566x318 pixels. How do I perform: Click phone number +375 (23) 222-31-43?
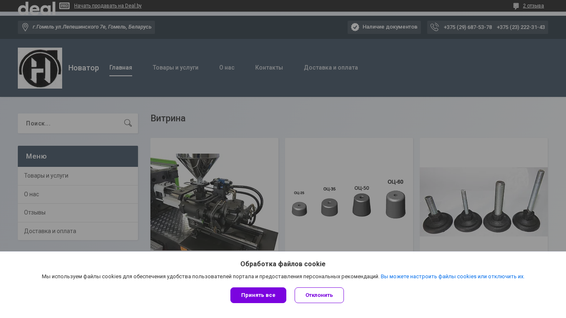(521, 27)
